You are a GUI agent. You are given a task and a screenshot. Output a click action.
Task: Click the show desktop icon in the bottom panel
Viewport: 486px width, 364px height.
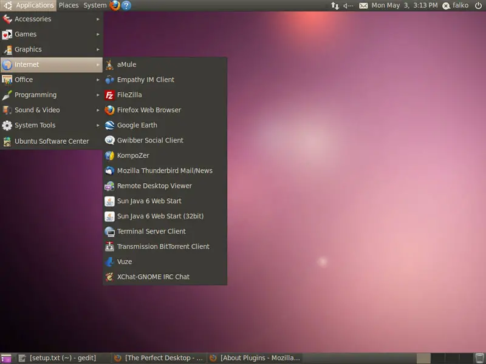click(x=6, y=358)
